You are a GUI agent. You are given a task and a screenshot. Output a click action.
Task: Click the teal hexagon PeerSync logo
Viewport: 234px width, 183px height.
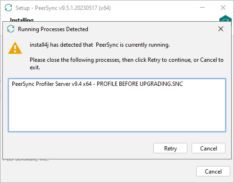point(226,18)
